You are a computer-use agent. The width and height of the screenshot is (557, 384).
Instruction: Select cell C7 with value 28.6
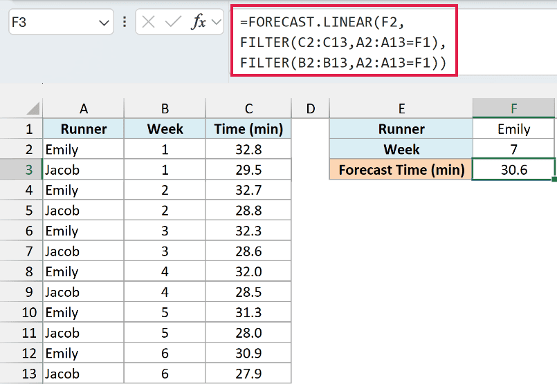[248, 251]
